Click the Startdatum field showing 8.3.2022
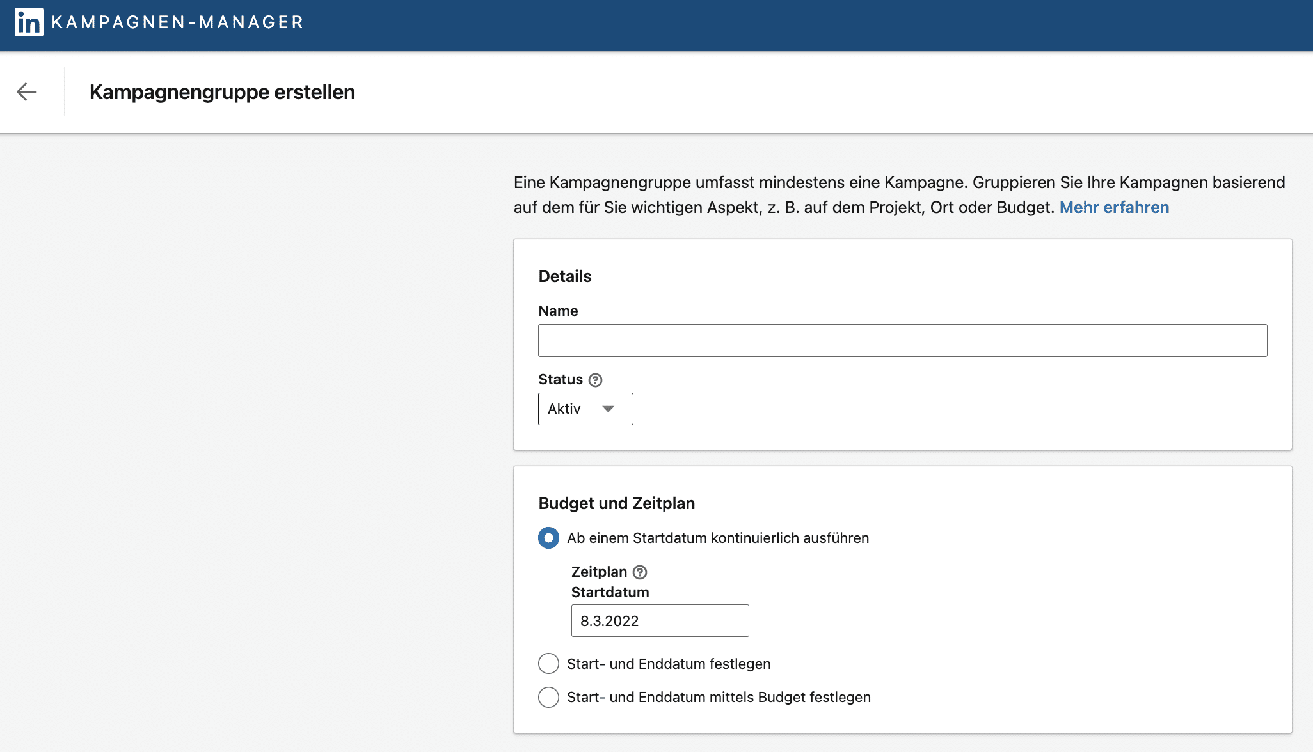The width and height of the screenshot is (1313, 752). point(660,620)
